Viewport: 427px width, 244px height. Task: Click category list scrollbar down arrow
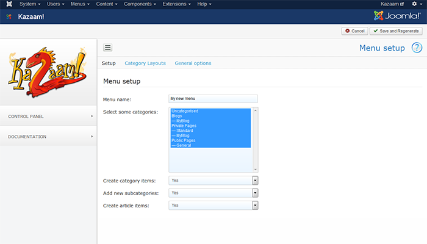[256, 170]
